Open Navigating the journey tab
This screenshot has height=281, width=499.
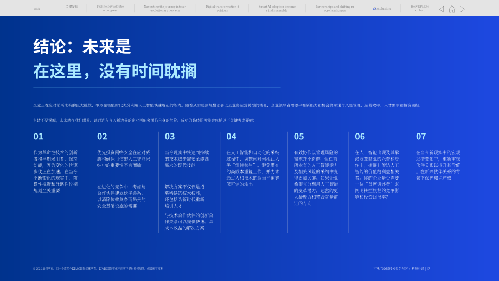click(165, 8)
